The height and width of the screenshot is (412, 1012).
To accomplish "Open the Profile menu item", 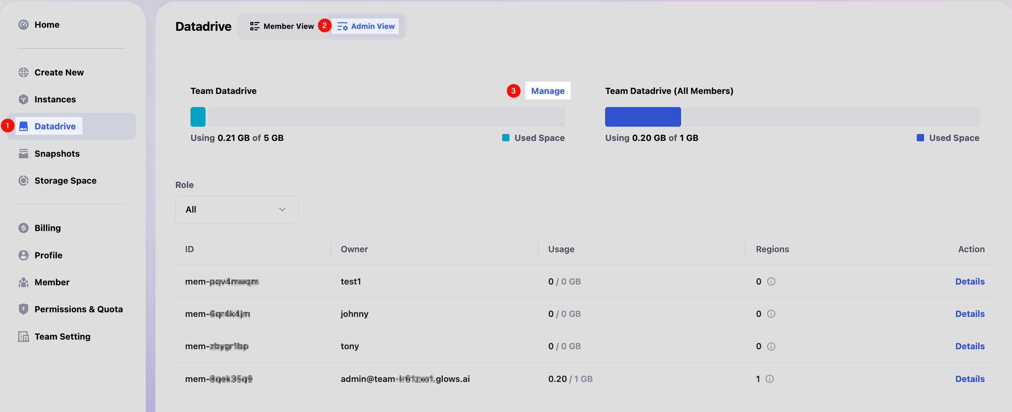I will pos(48,255).
